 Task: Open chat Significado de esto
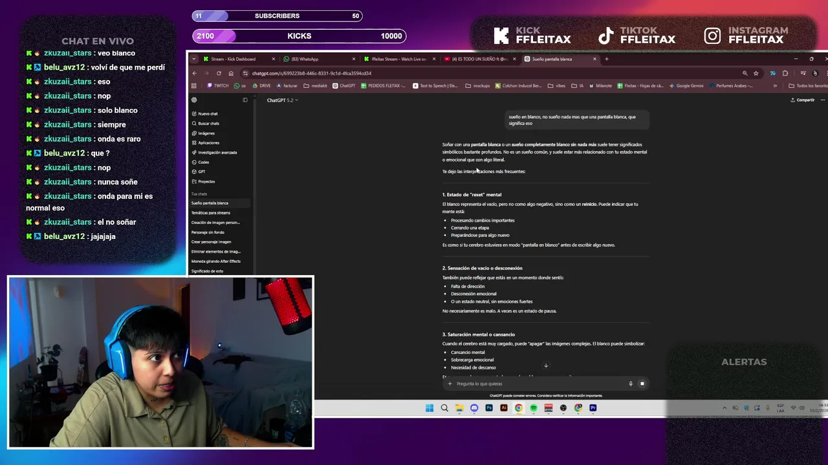[207, 271]
